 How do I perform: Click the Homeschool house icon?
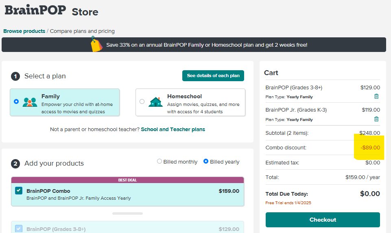coord(155,102)
